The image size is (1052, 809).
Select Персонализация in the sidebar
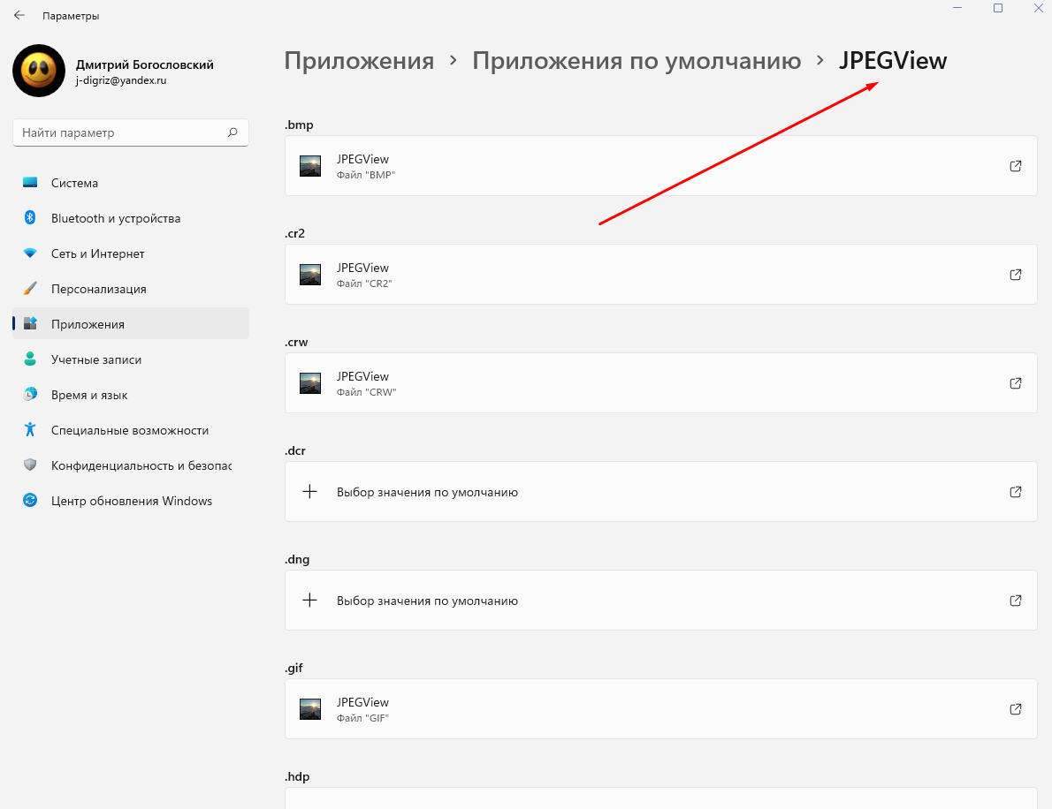click(x=98, y=289)
